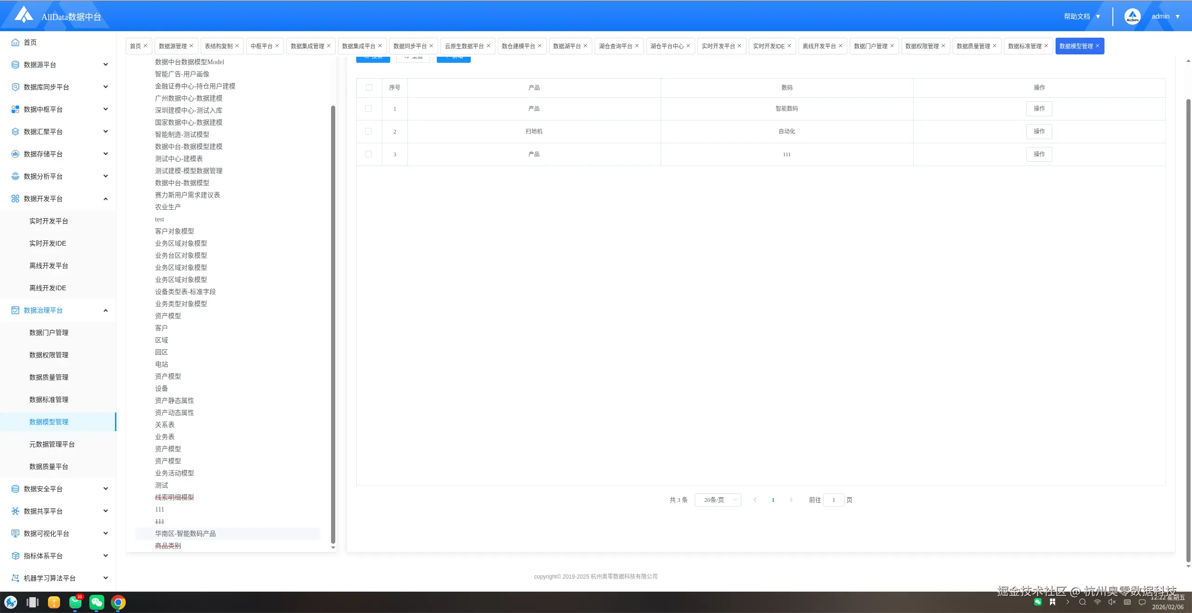Open 元数据管理平台 in the sidebar

coord(52,444)
